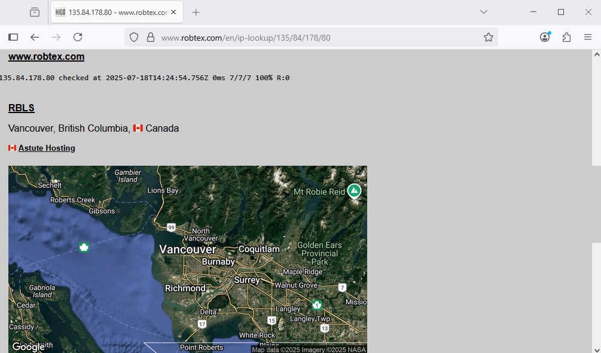
Task: Click the Golden Ears Provincial Park label
Action: pyautogui.click(x=320, y=253)
